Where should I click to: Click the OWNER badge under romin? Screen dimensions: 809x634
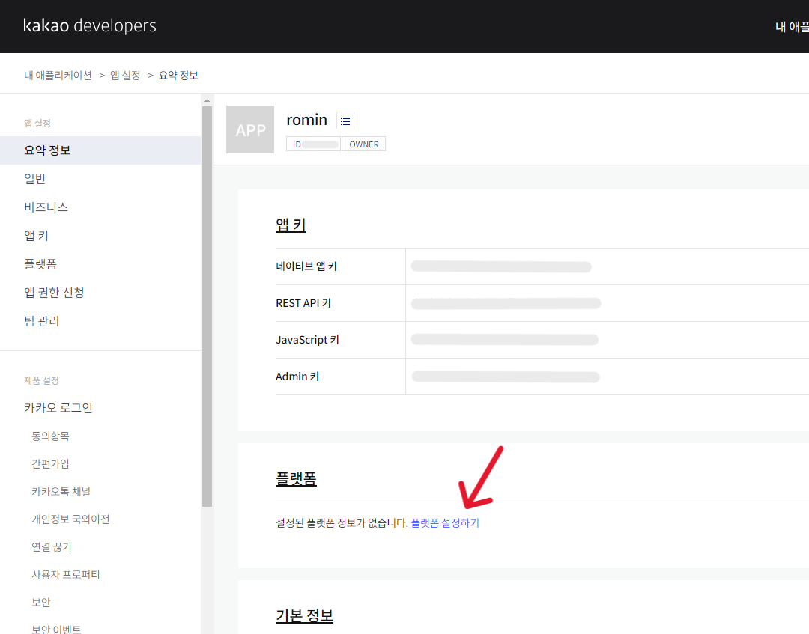tap(364, 144)
